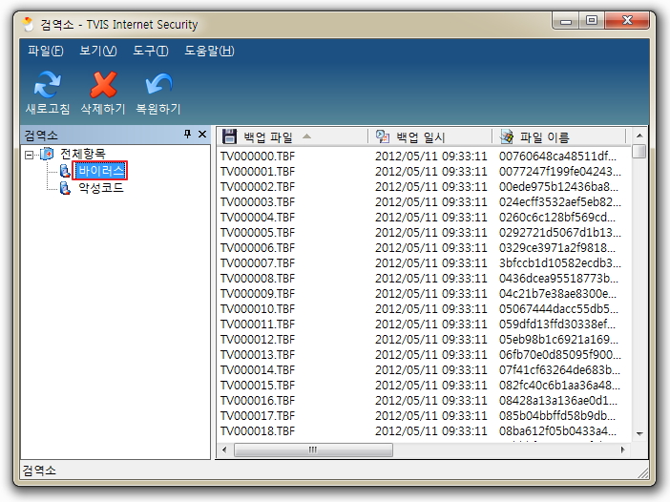The image size is (670, 502).
Task: Pin the 검역소 panel with pushpin icon
Action: point(187,136)
